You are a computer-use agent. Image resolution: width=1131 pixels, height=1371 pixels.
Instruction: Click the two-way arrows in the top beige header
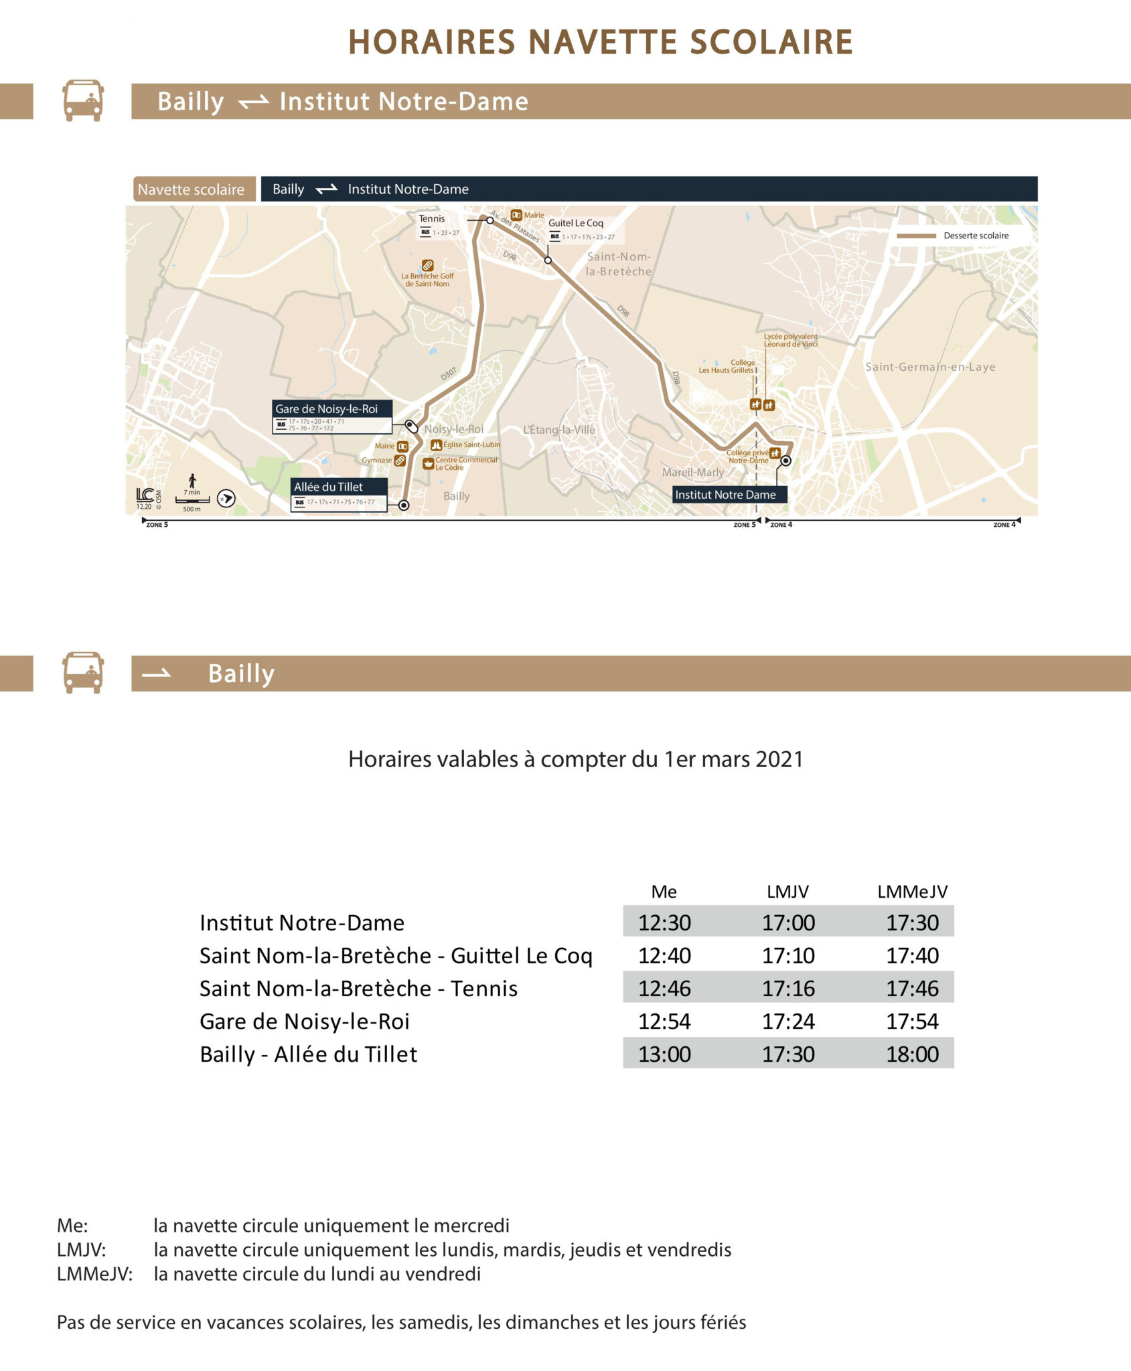(x=254, y=102)
